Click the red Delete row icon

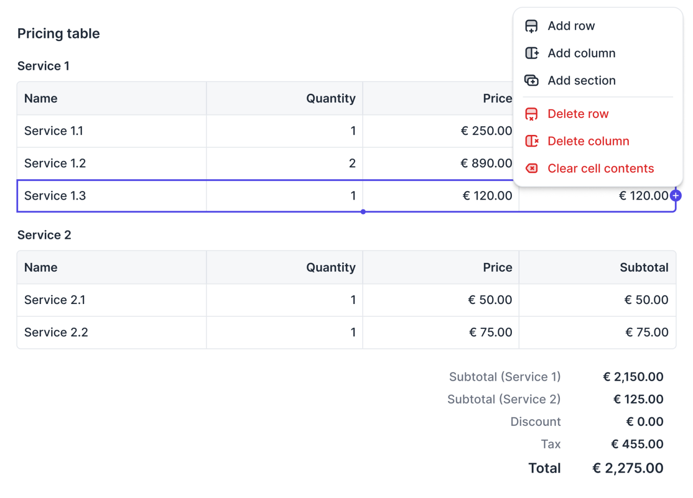pos(531,114)
